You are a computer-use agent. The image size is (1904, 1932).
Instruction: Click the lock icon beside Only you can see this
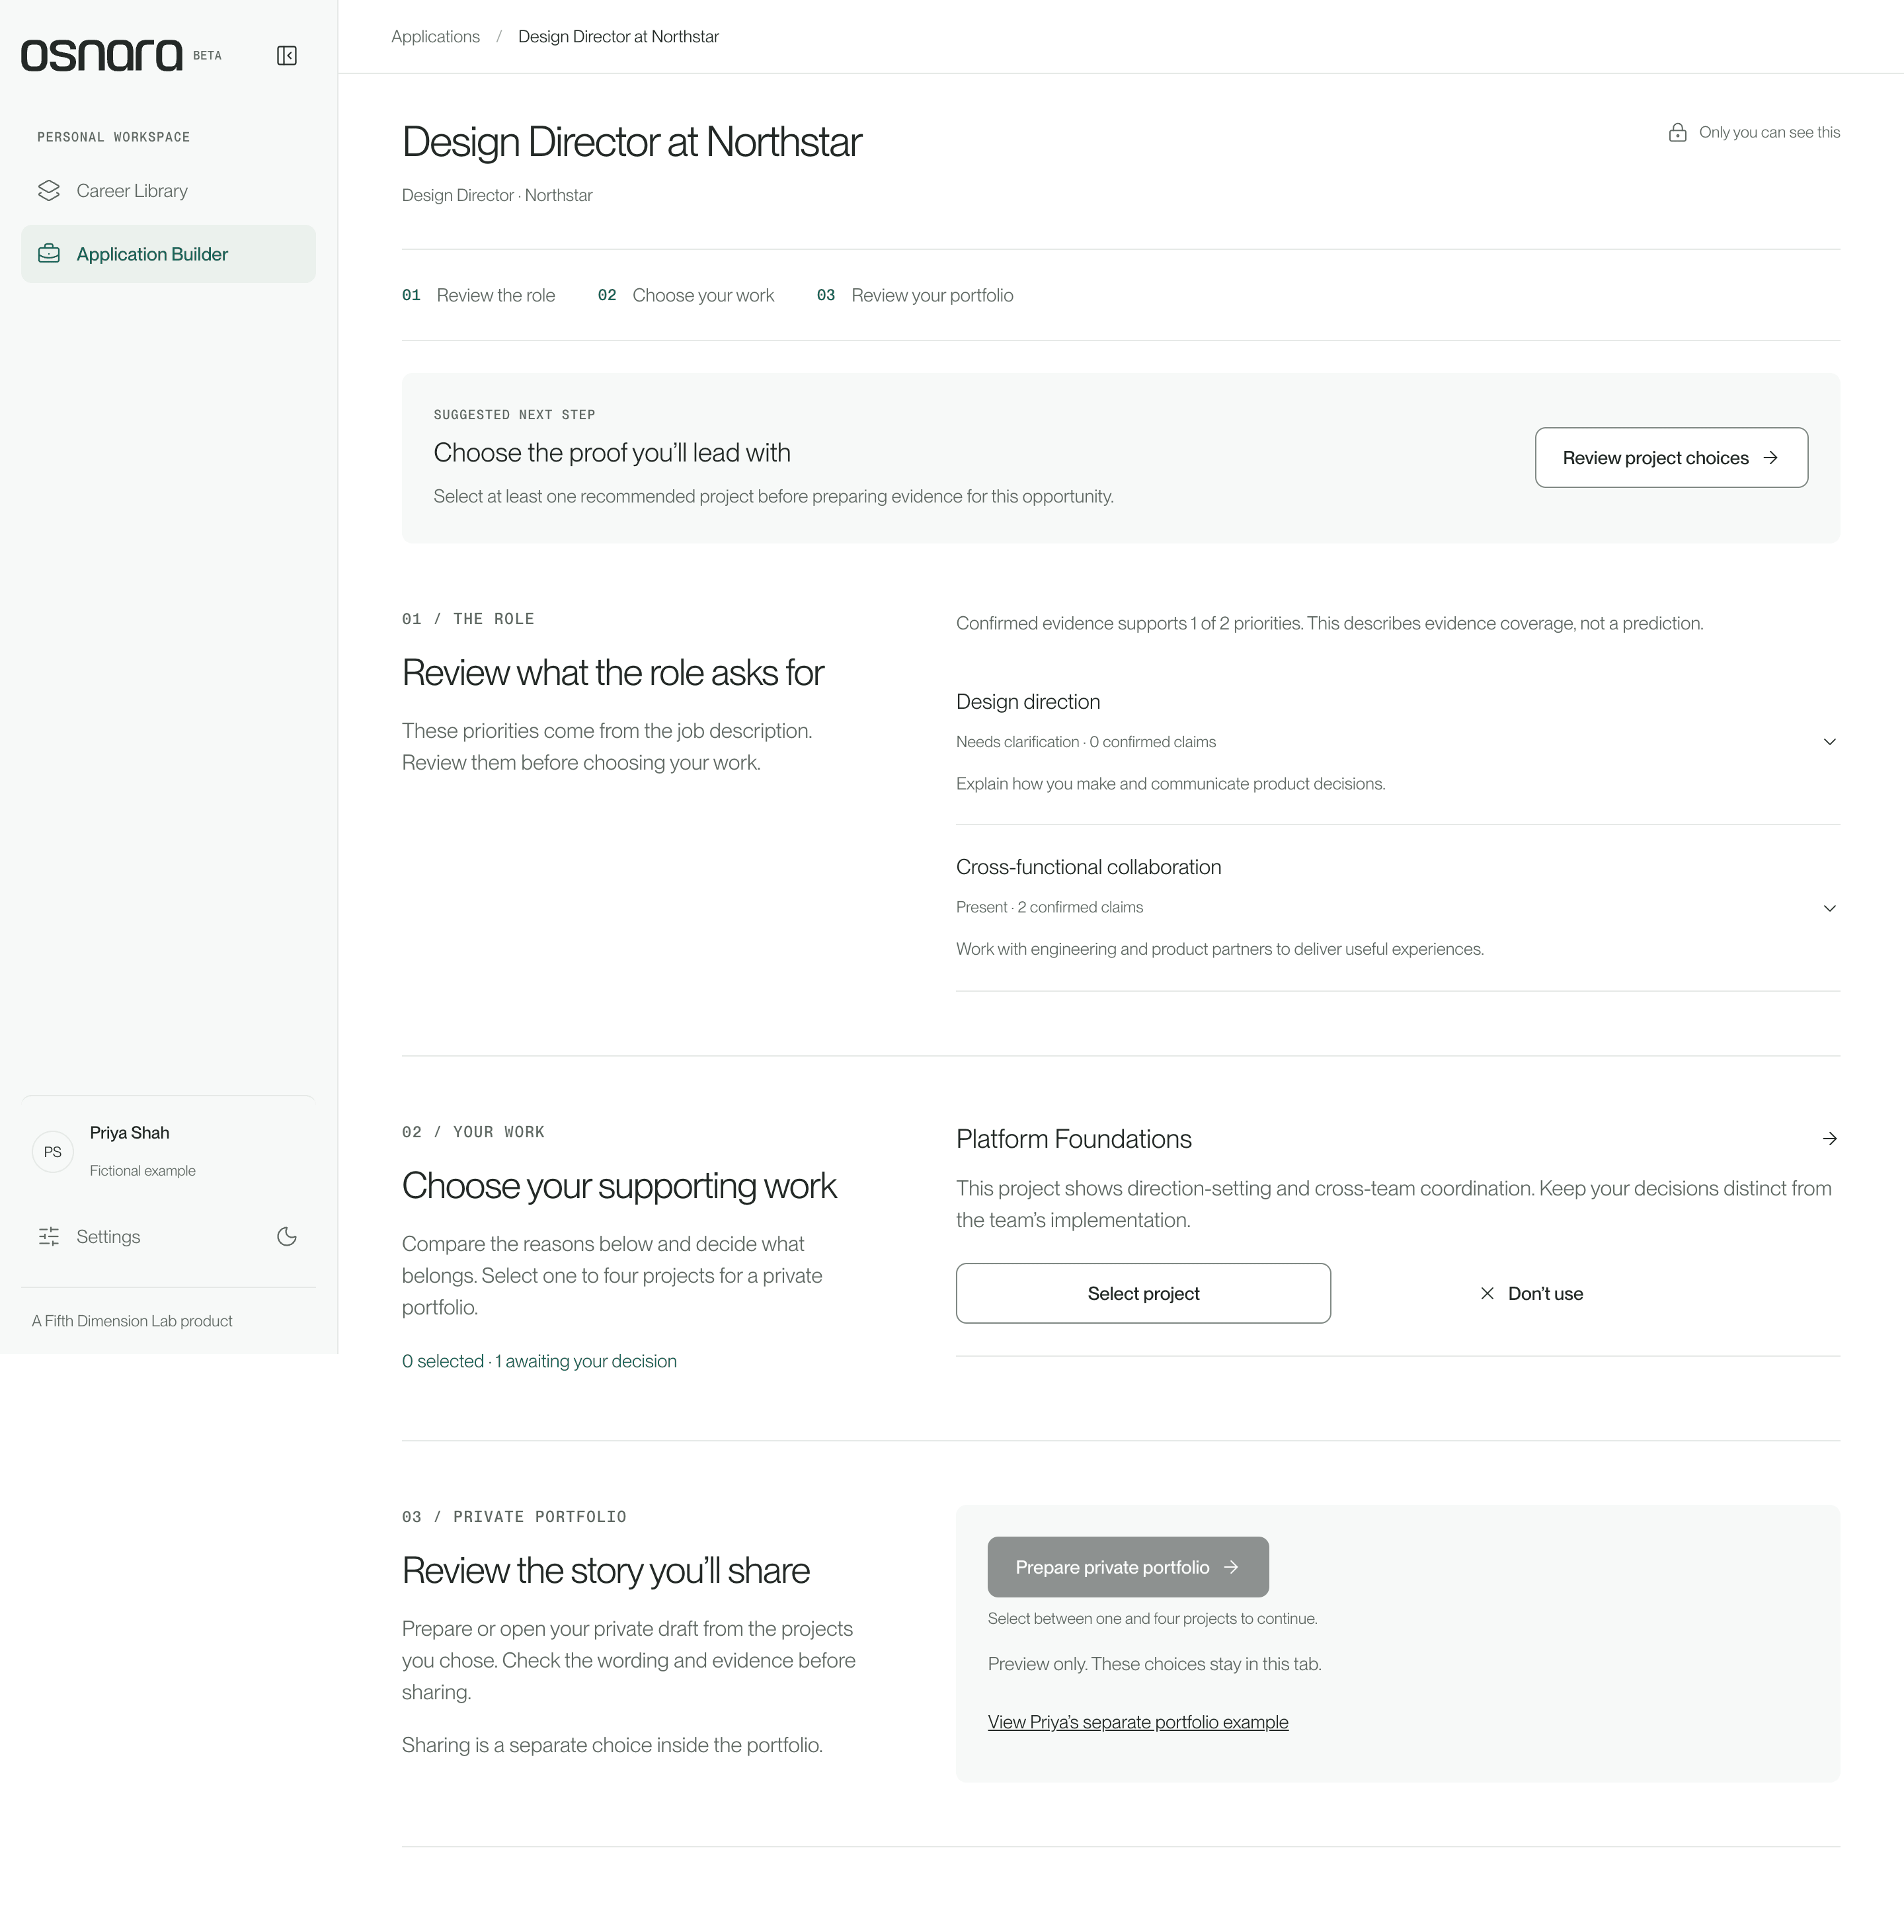1678,132
